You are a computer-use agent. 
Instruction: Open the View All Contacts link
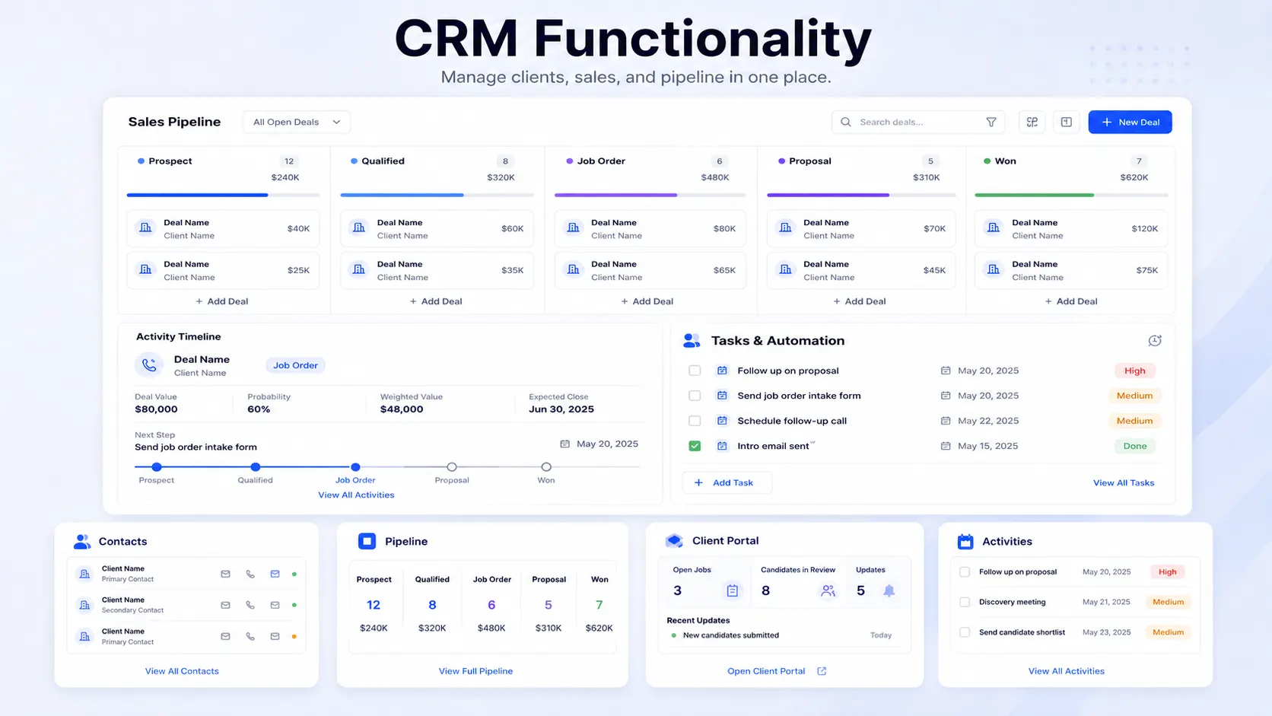click(182, 671)
